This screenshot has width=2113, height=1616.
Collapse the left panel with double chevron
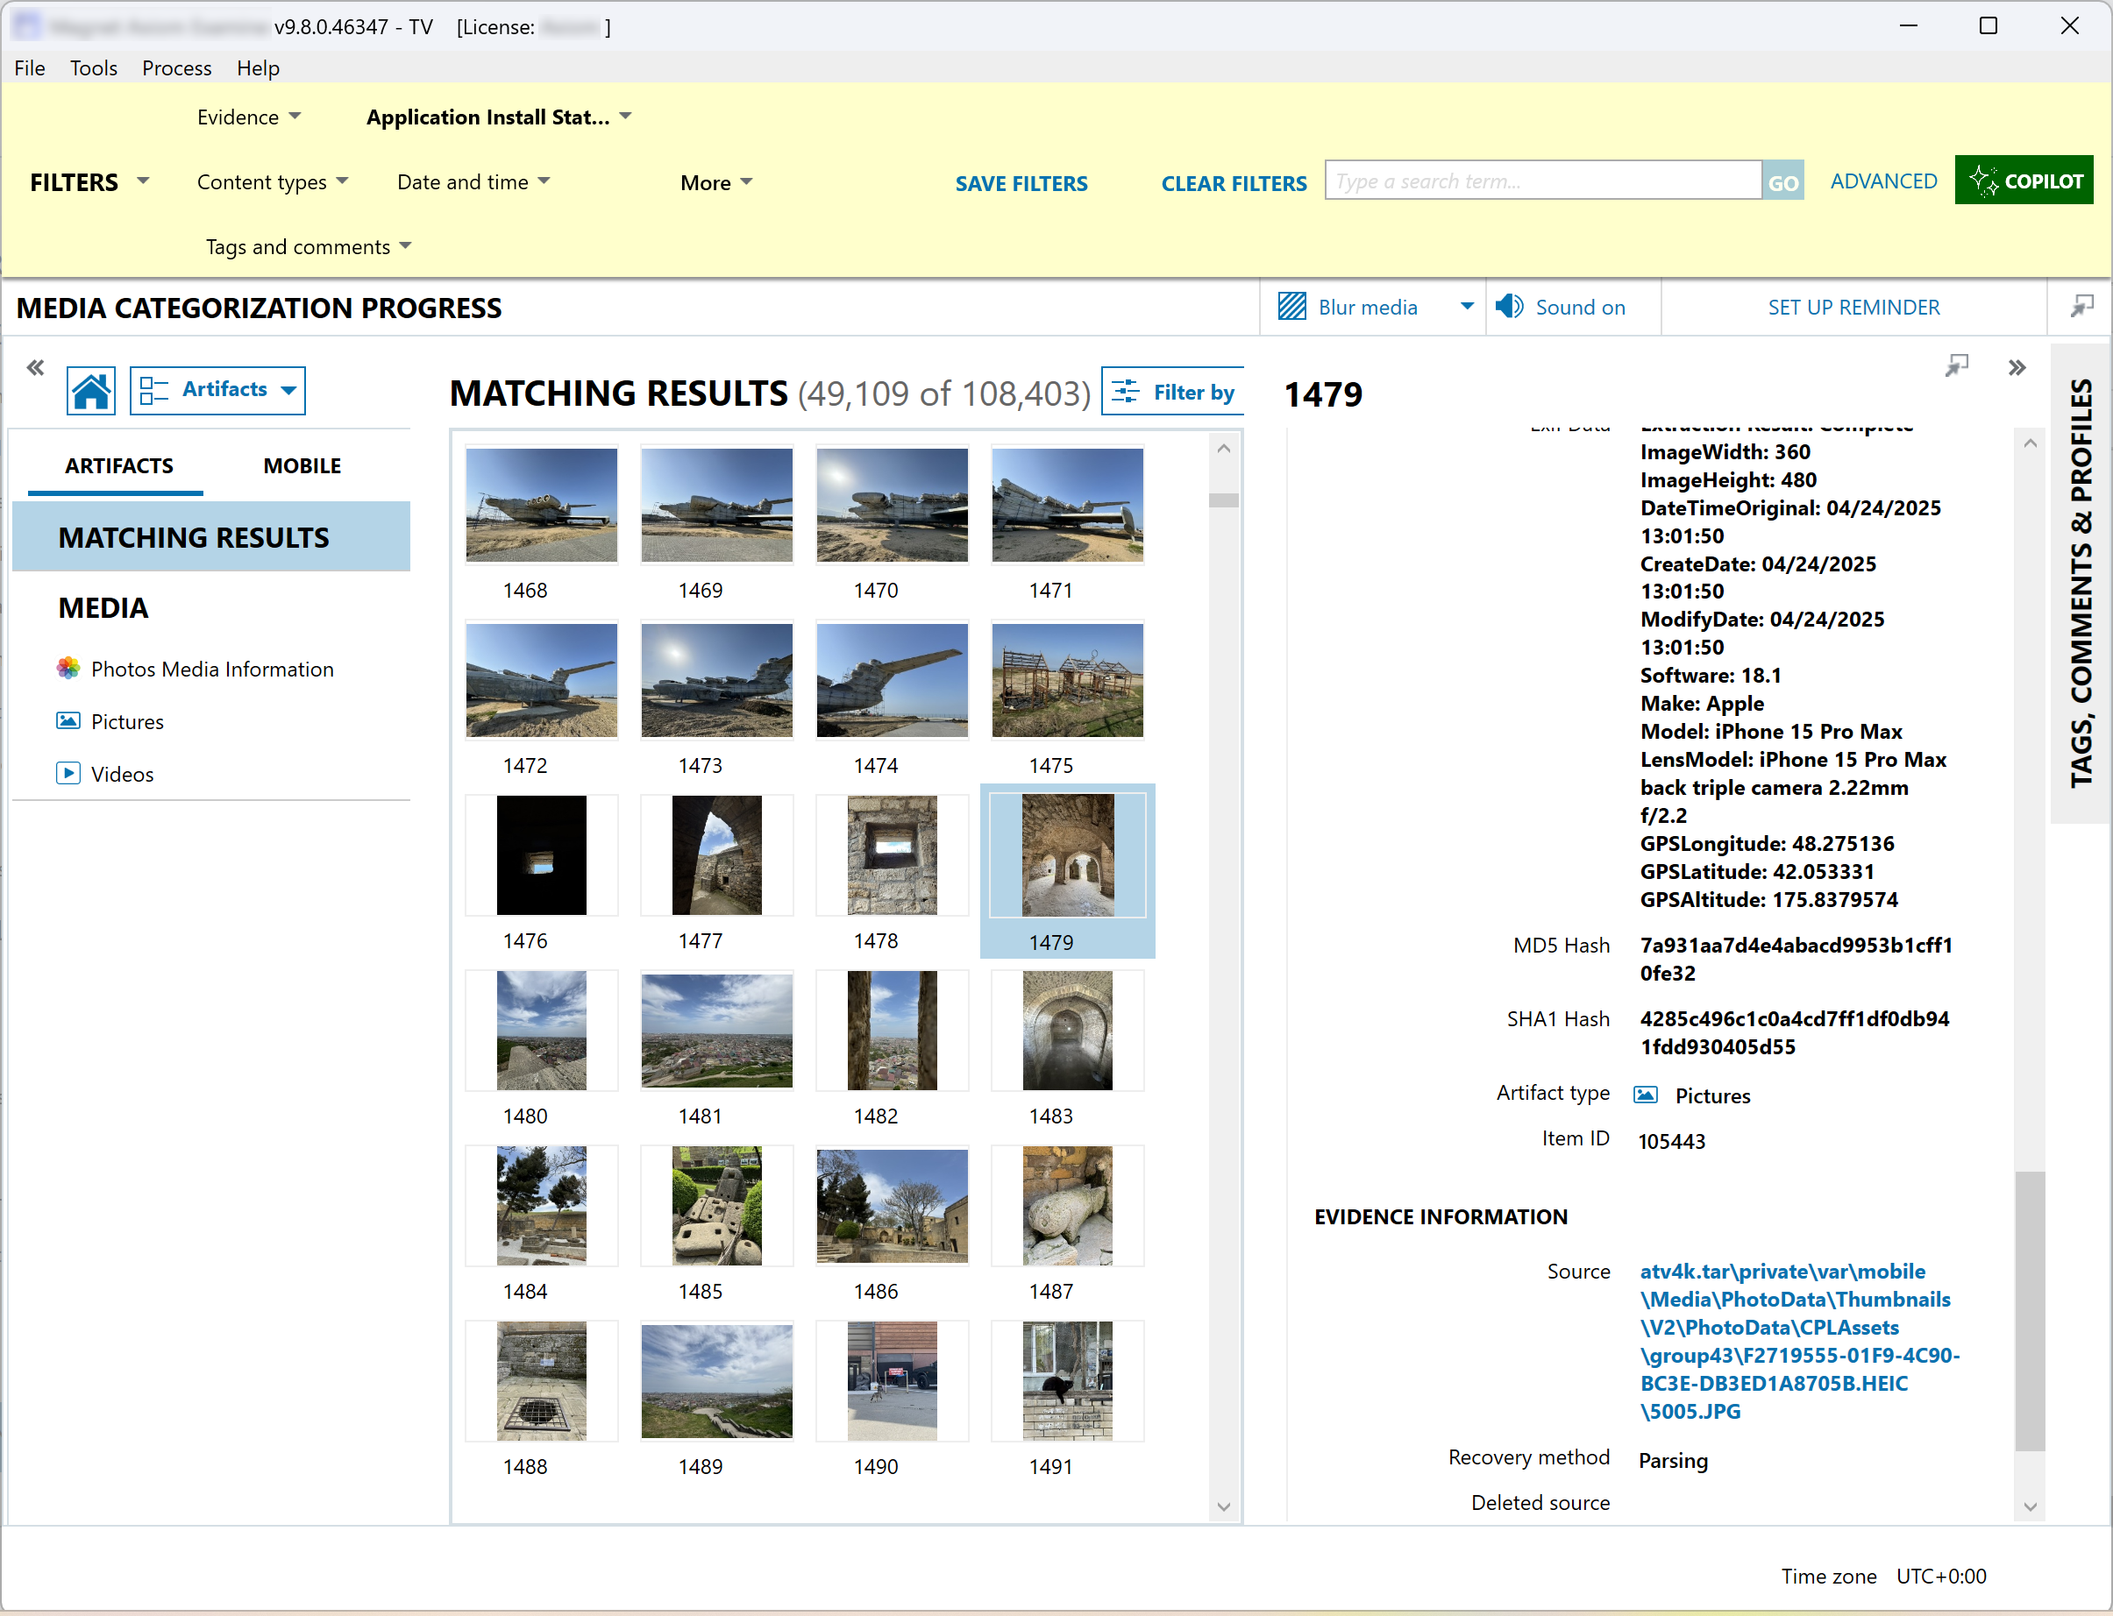click(x=36, y=367)
